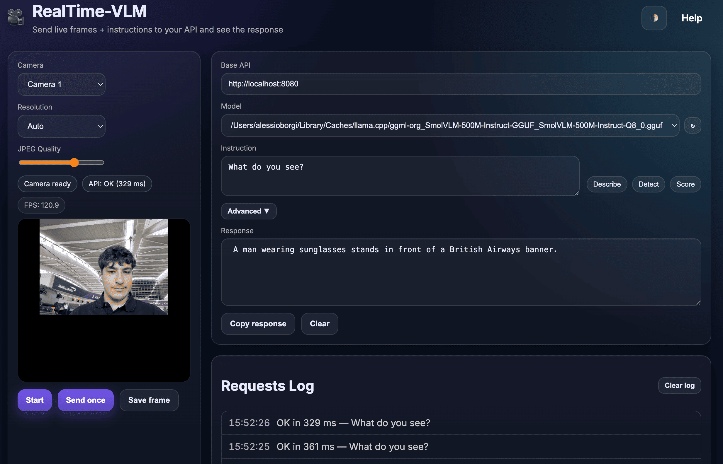The image size is (723, 464).
Task: Choose the Score preset
Action: point(685,184)
